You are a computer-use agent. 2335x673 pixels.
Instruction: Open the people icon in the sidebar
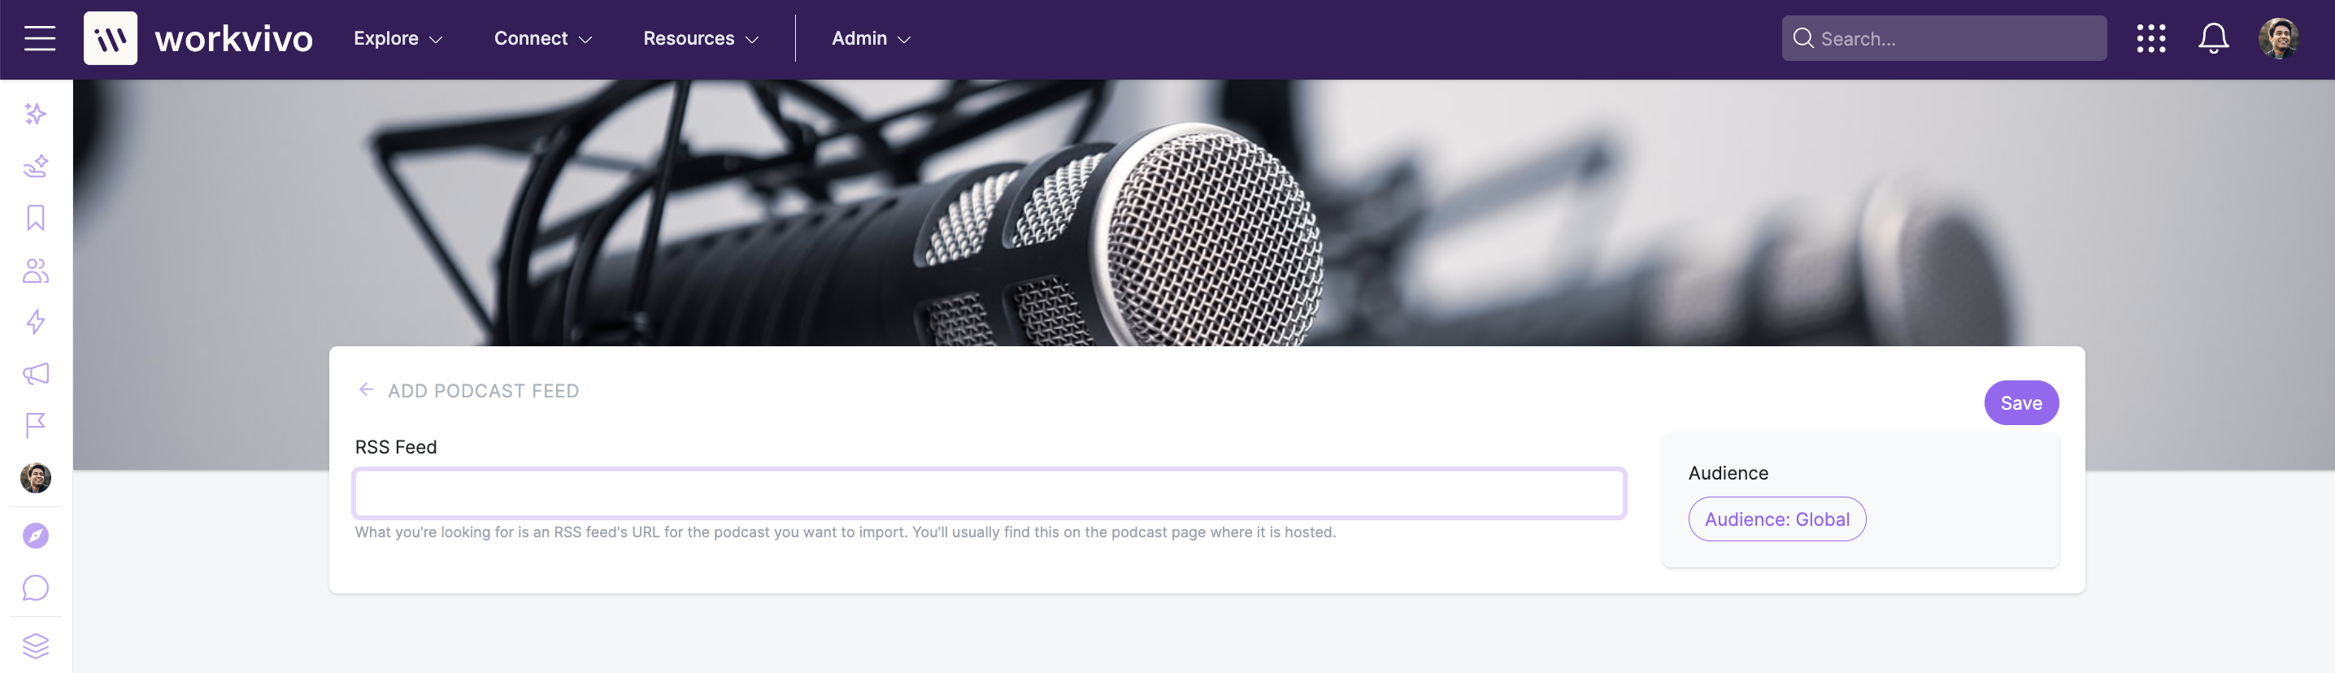pos(35,270)
